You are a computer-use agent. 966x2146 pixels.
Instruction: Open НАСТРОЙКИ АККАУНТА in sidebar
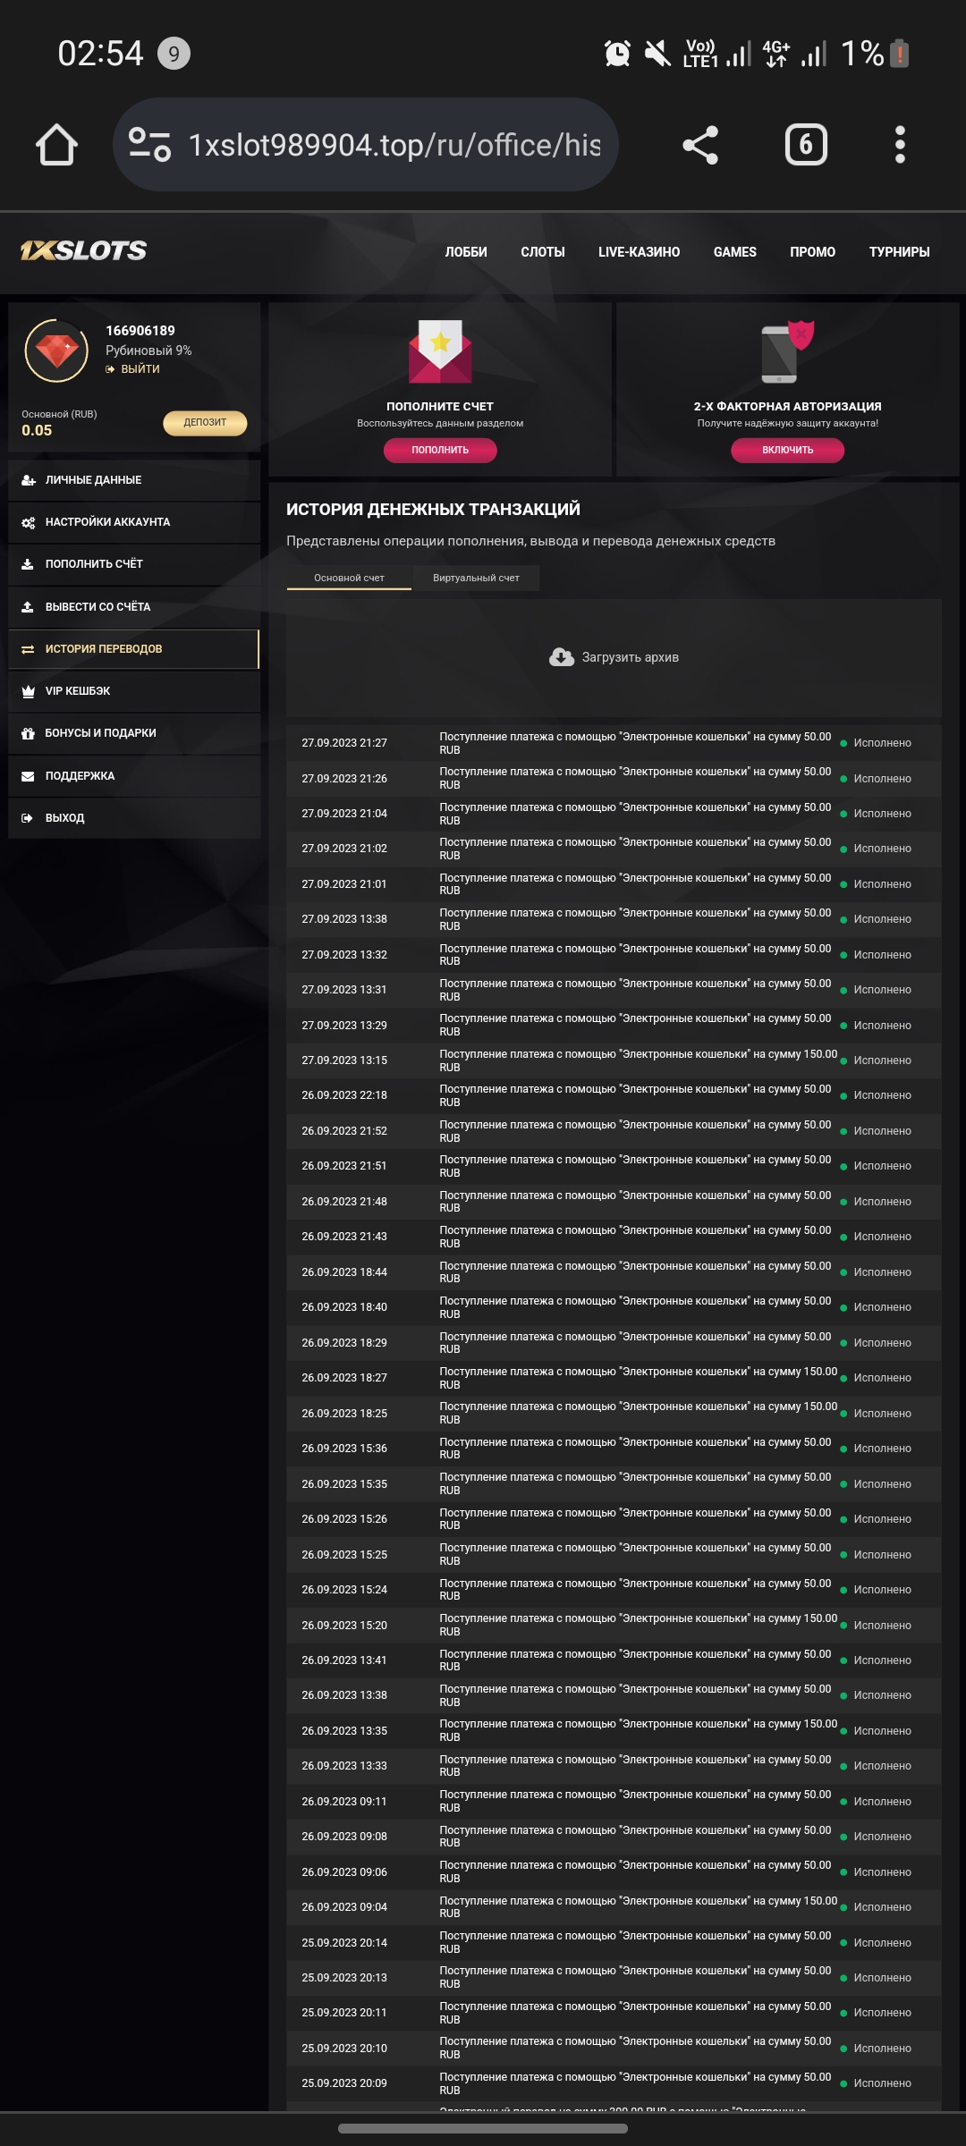[107, 522]
